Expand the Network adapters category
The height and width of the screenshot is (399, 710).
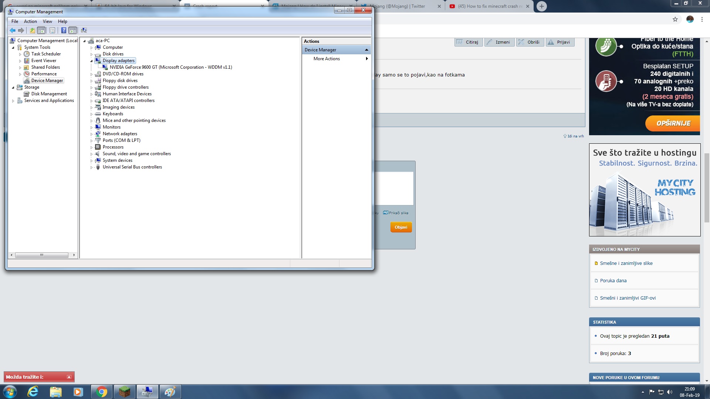(x=91, y=134)
